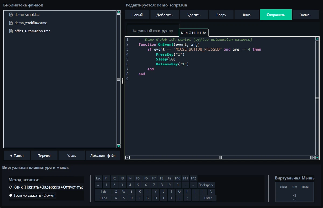Click ЛКМ left mouse button

tap(283, 187)
